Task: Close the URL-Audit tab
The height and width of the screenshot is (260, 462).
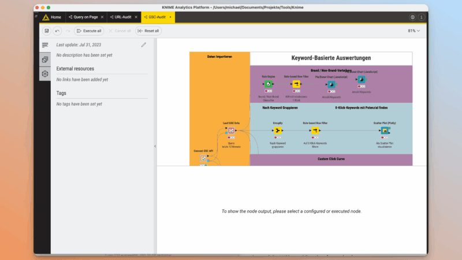Action: (136, 17)
